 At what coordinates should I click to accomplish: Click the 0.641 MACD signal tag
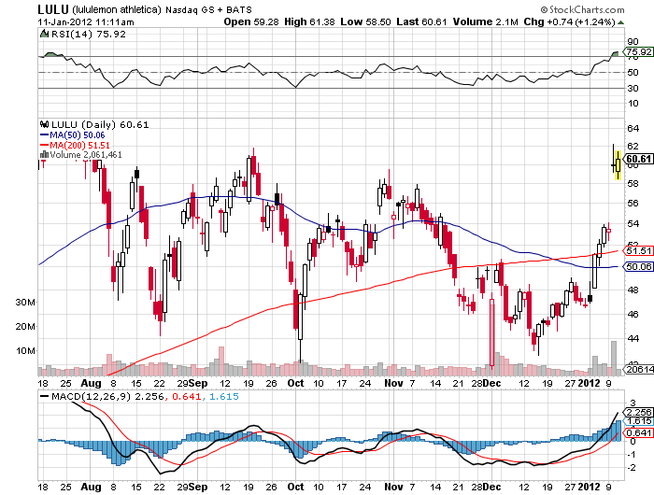click(638, 432)
